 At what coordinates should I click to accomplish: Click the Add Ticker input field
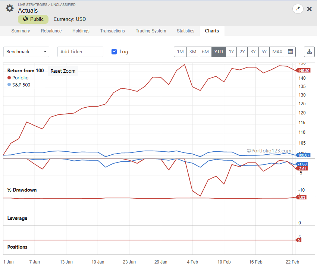(x=80, y=52)
